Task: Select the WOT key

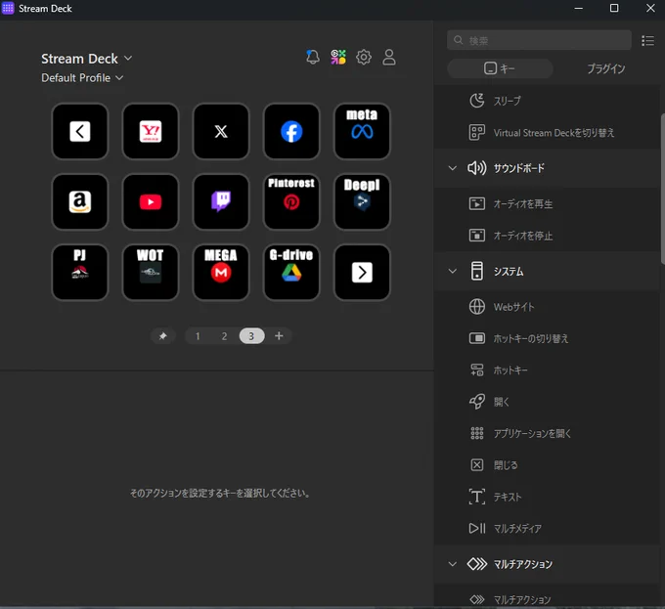Action: 151,272
